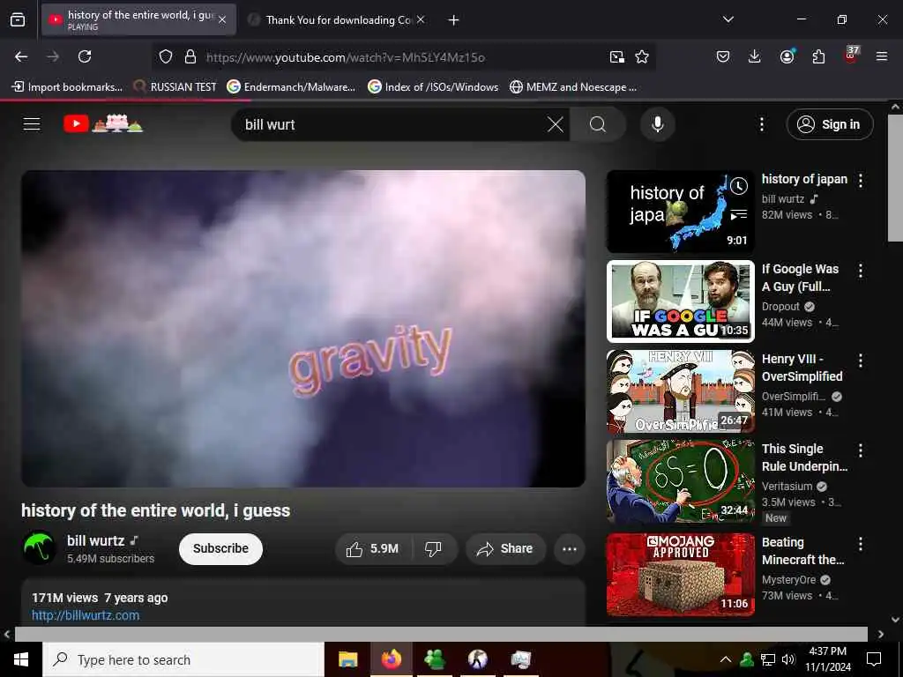Image resolution: width=903 pixels, height=677 pixels.
Task: Open tracking protection shield icon
Action: tap(166, 56)
